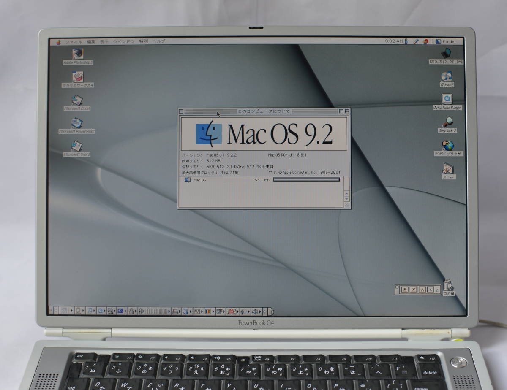
Task: Click the 53.1 MB memory value
Action: [262, 180]
